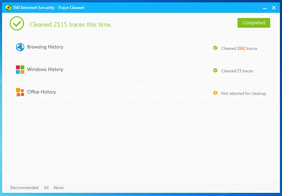The height and width of the screenshot is (196, 282).
Task: Close the Trace Cleaner window
Action: 274,8
